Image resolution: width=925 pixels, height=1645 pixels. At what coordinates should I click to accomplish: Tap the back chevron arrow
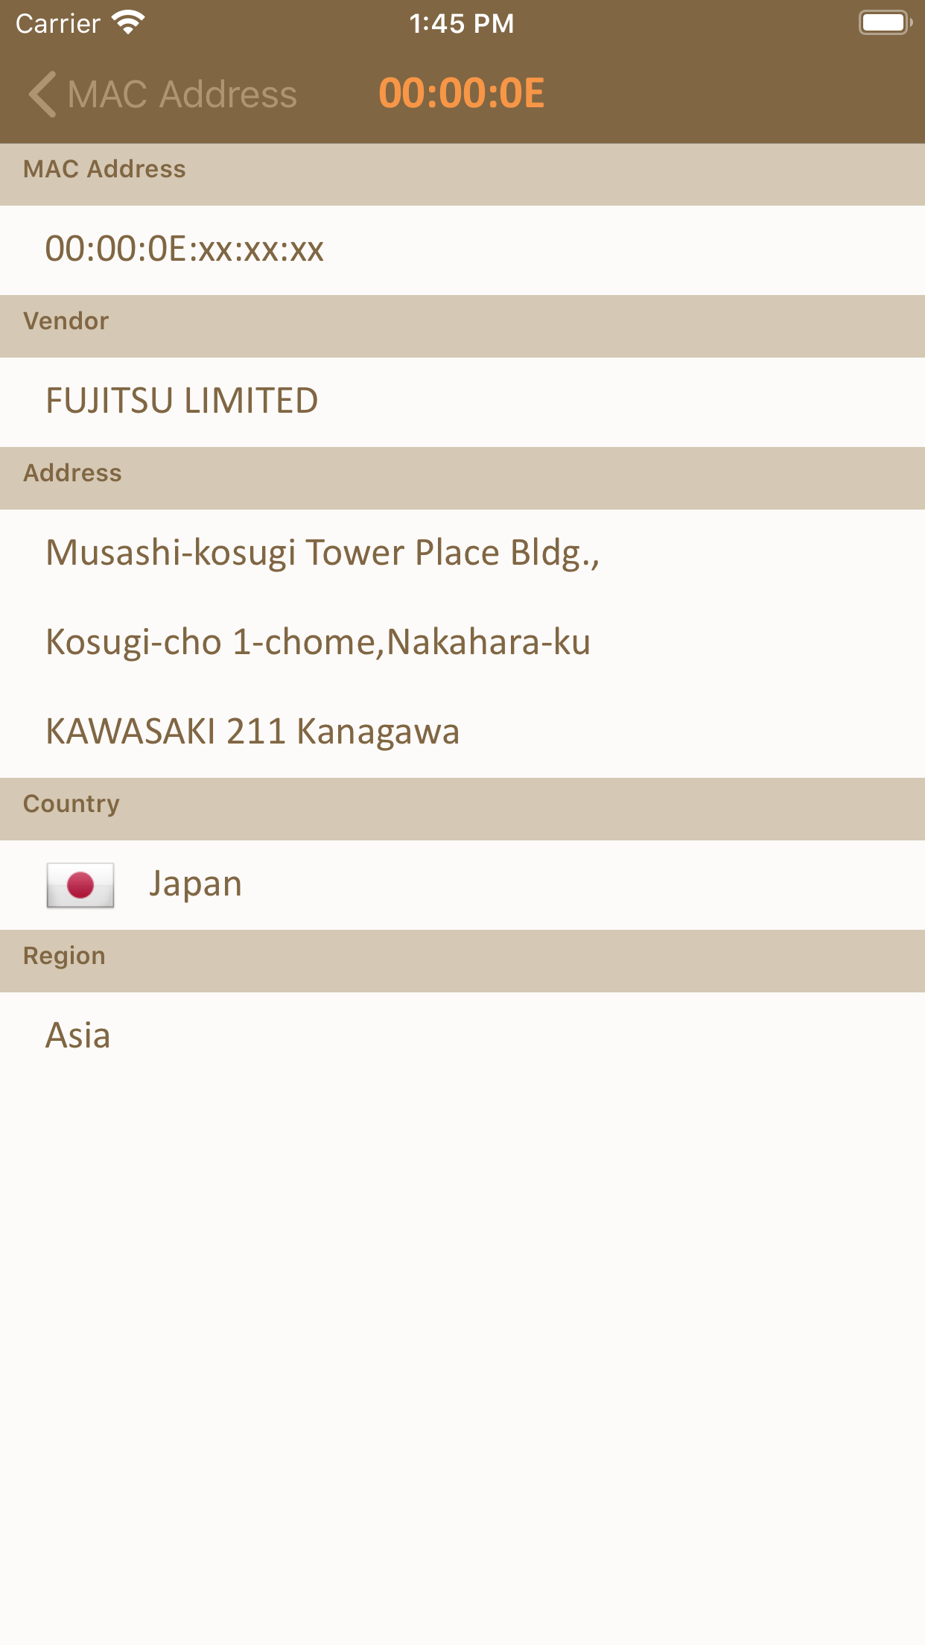[x=42, y=95]
